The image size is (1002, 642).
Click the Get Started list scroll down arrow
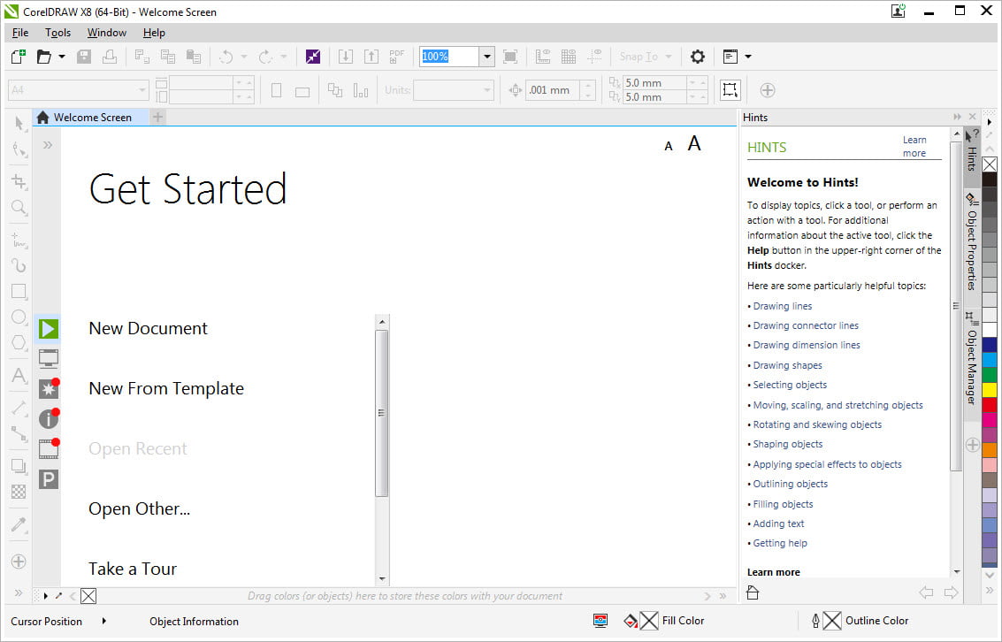click(382, 578)
